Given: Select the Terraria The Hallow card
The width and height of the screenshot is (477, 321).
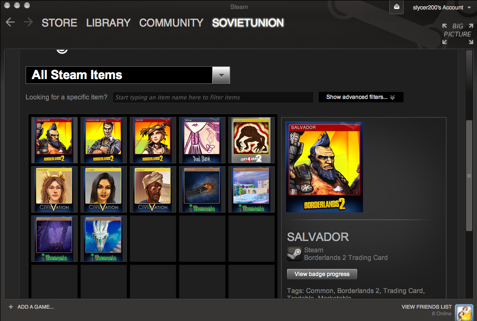Looking at the screenshot, I should click(x=251, y=189).
